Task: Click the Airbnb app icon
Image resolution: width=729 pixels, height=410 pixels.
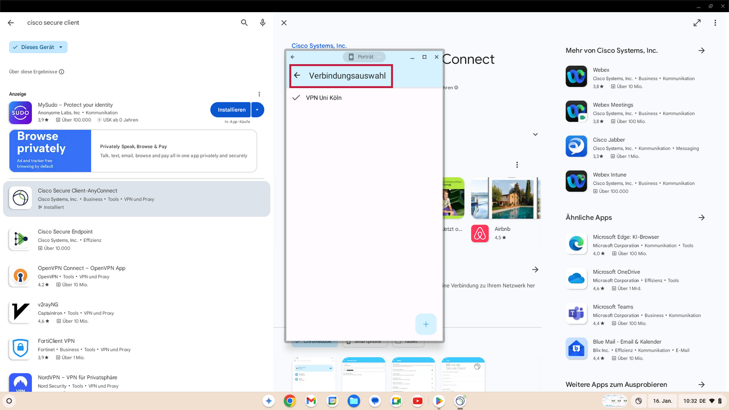Action: pyautogui.click(x=480, y=233)
